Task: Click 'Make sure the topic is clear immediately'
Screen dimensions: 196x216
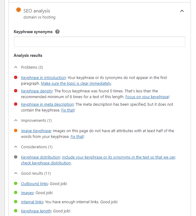Action: [x=76, y=83]
